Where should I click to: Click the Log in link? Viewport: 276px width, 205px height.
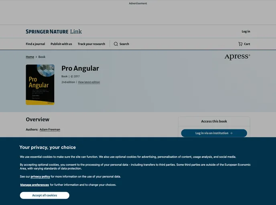point(246,32)
